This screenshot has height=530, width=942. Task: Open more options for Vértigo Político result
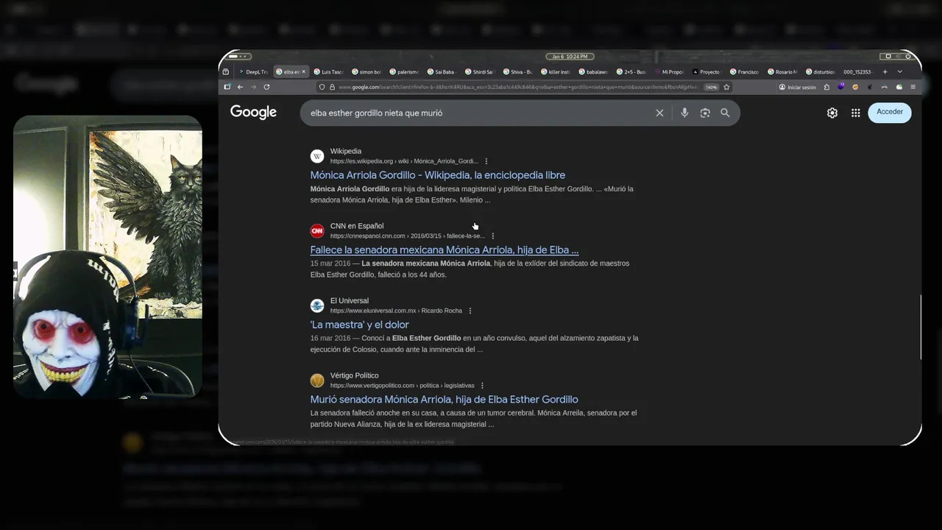coord(483,386)
